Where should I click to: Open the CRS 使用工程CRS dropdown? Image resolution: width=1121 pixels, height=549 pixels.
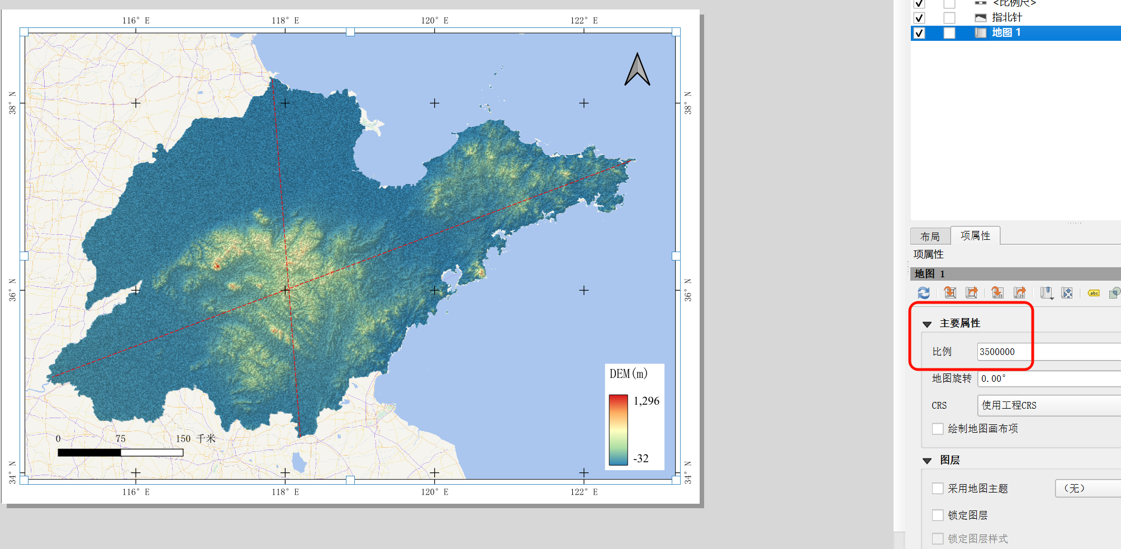[x=1049, y=405]
